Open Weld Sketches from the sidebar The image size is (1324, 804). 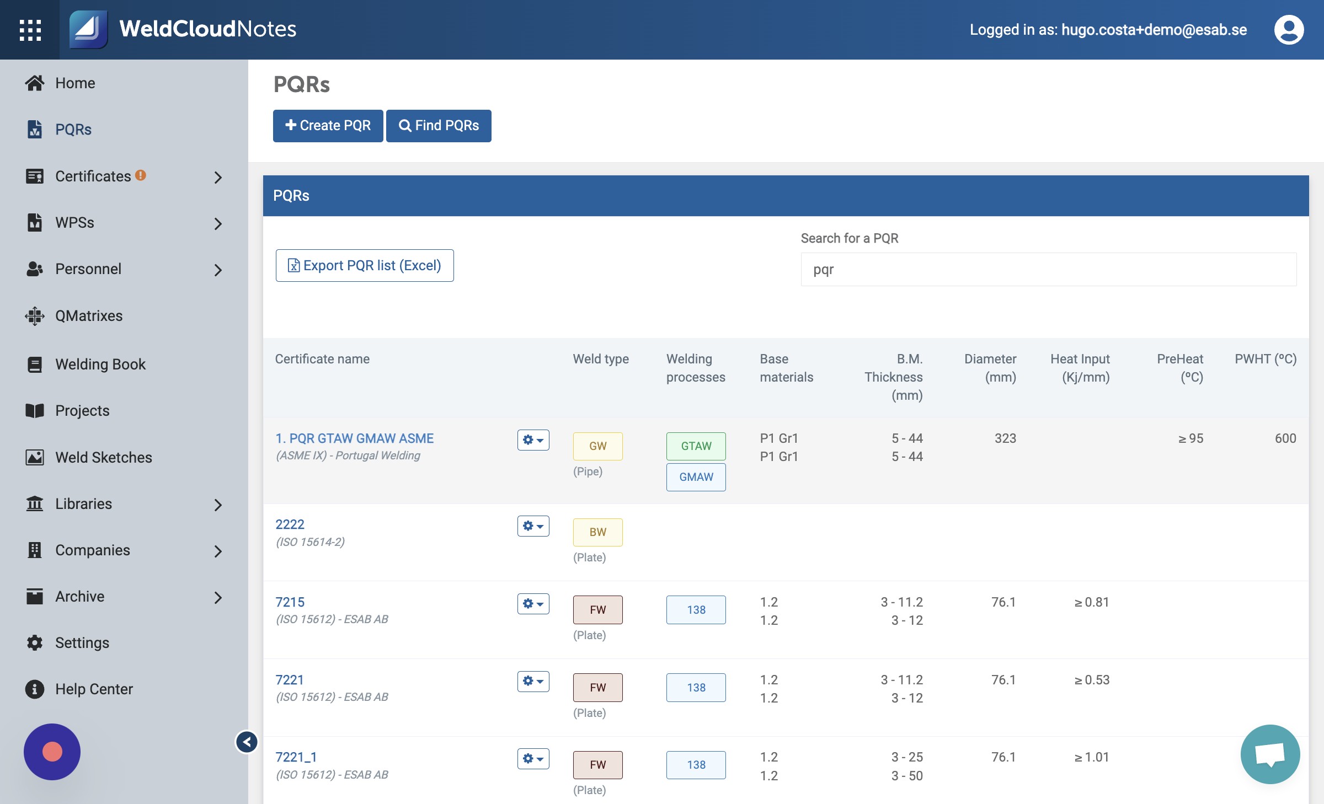tap(104, 457)
